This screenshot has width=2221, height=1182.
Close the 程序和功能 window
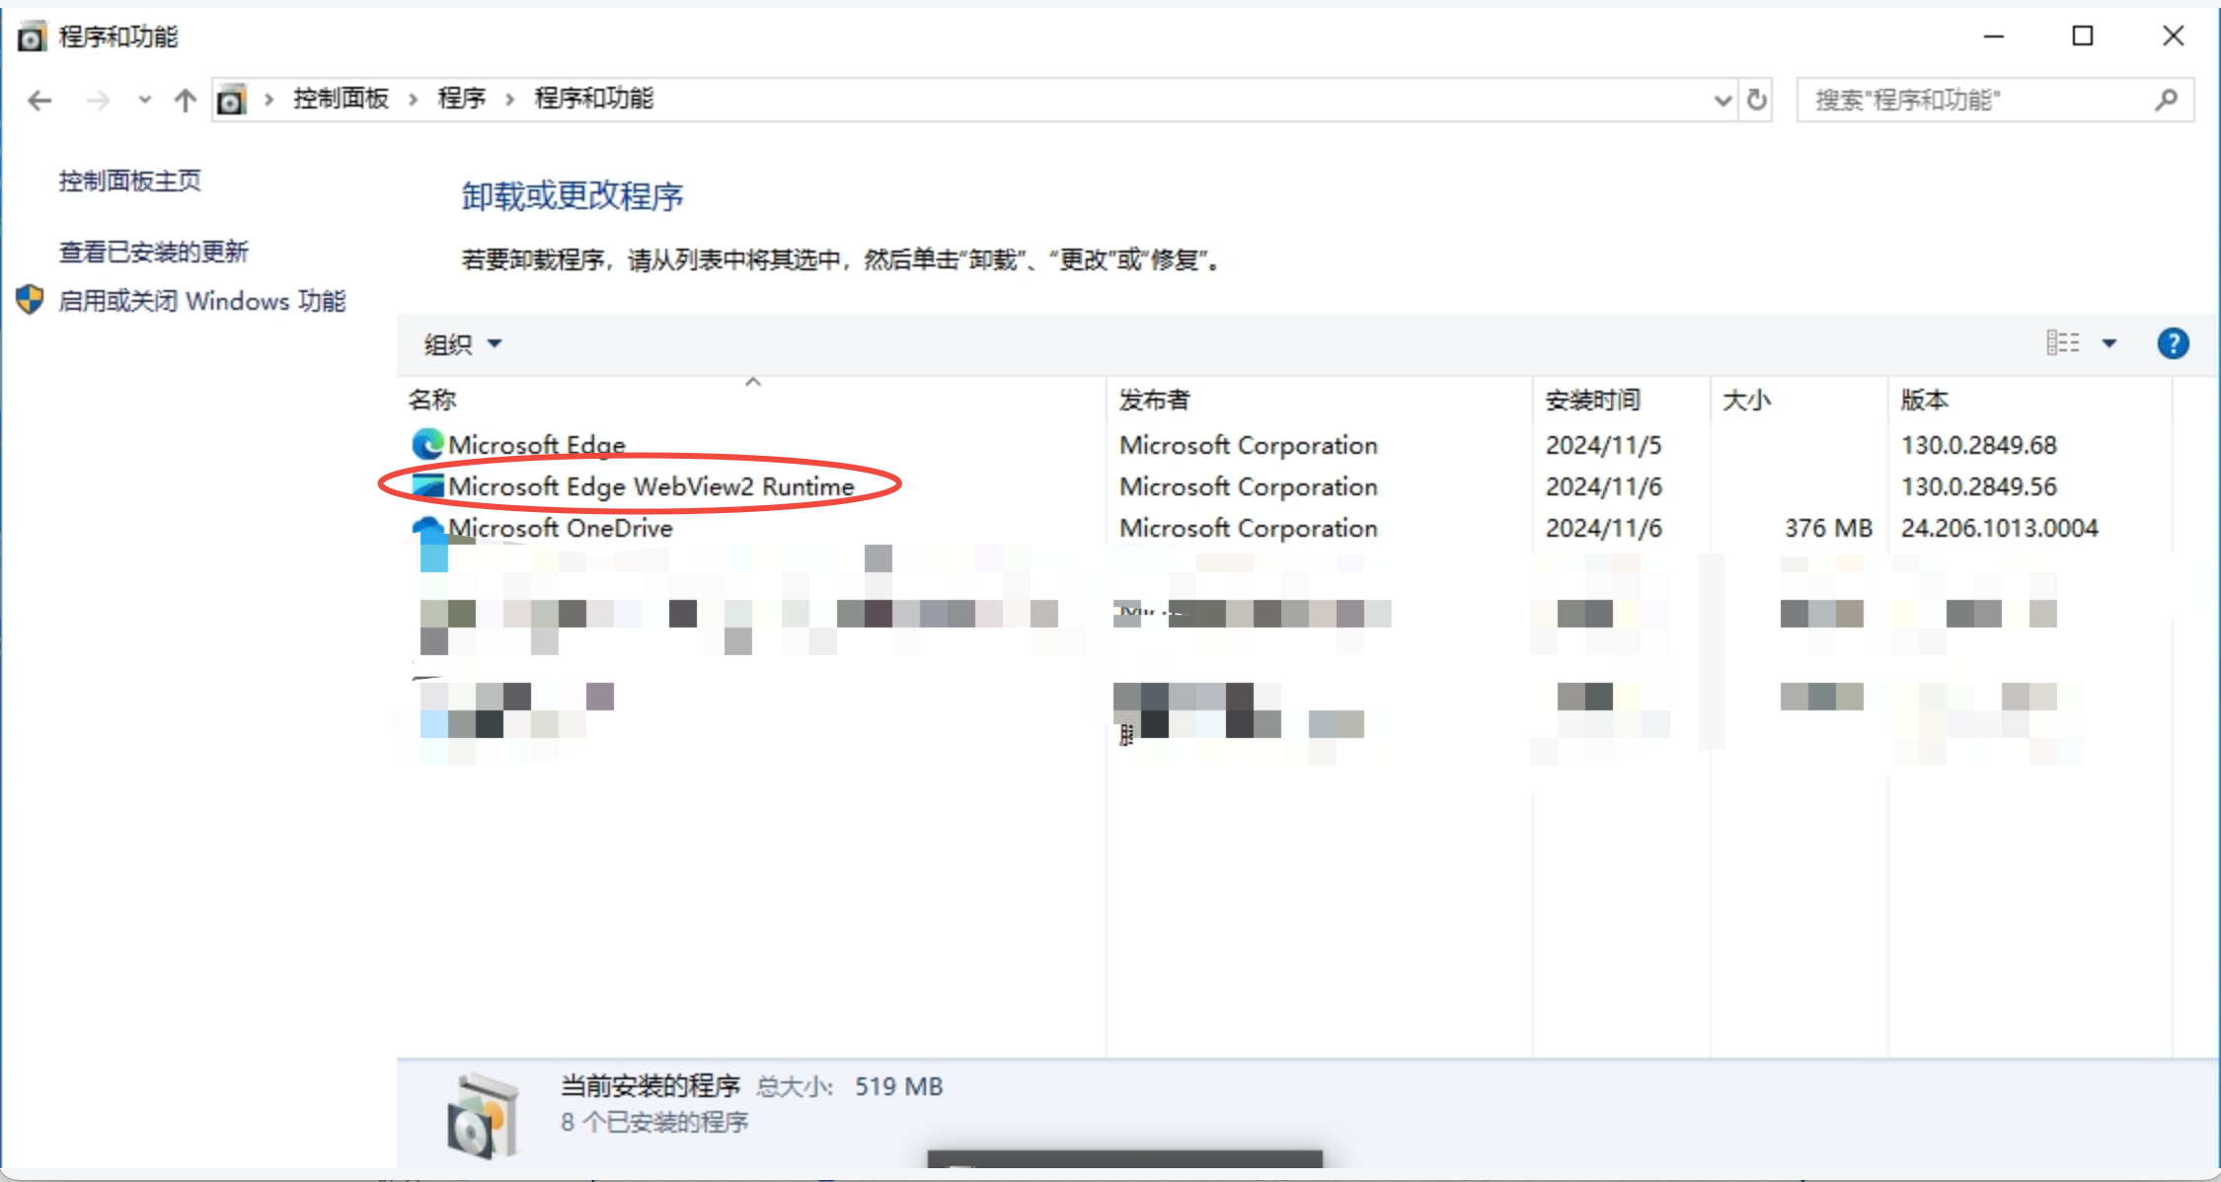click(2173, 37)
